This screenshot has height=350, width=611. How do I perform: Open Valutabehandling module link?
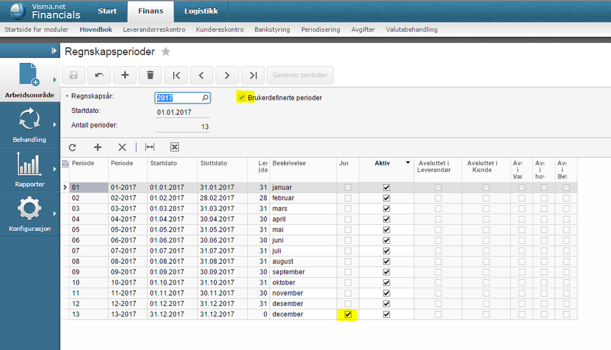click(412, 29)
